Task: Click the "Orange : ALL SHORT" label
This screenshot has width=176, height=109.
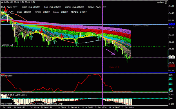Action: (74, 7)
